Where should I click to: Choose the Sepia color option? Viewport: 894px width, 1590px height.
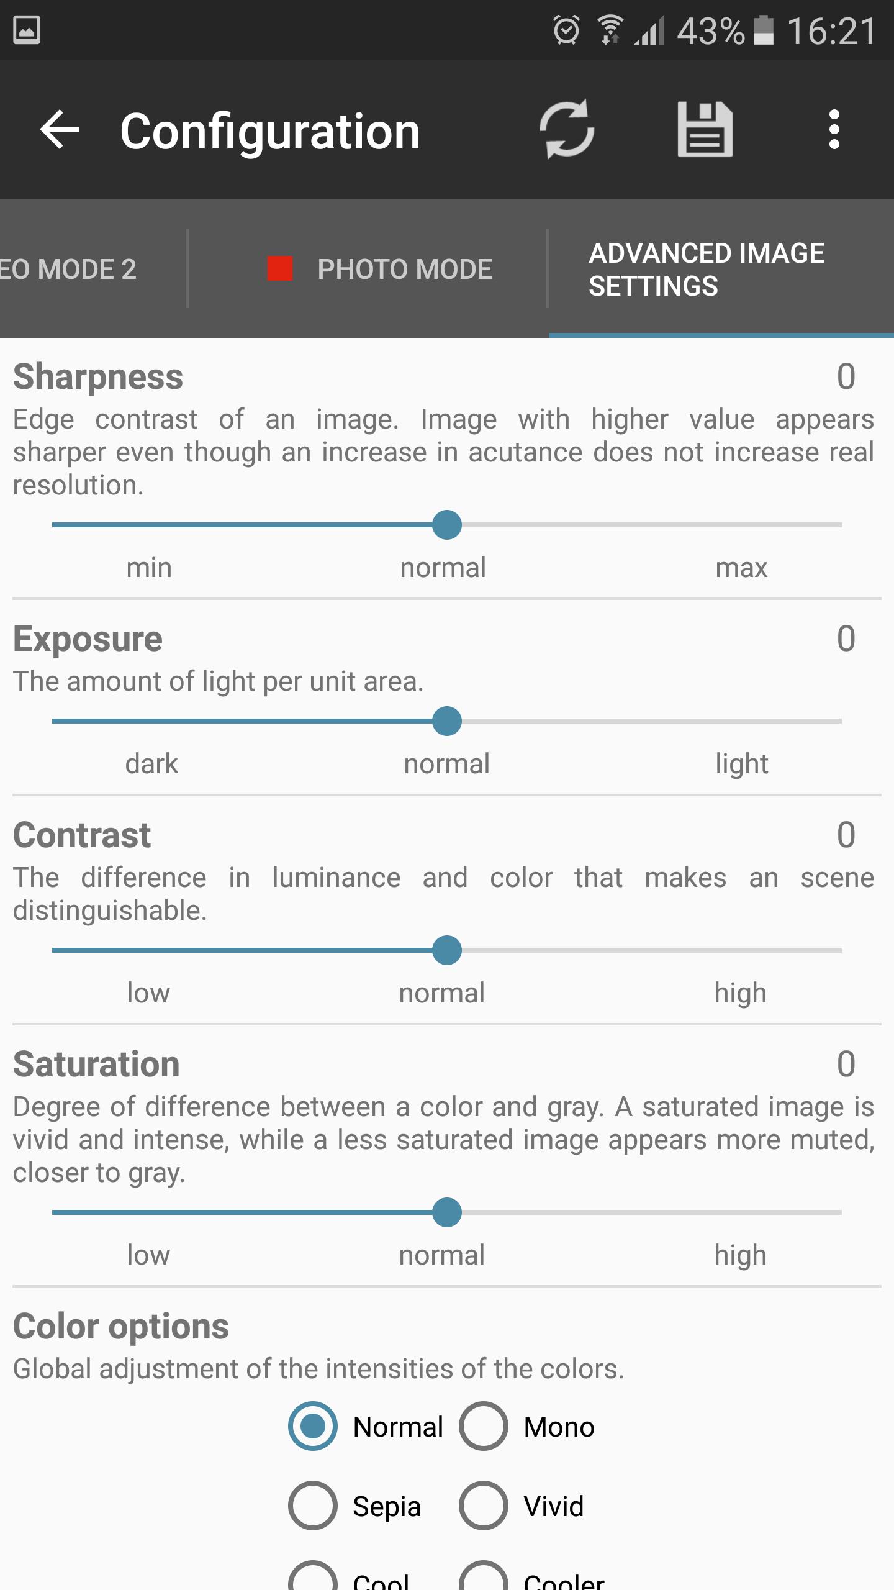click(313, 1506)
